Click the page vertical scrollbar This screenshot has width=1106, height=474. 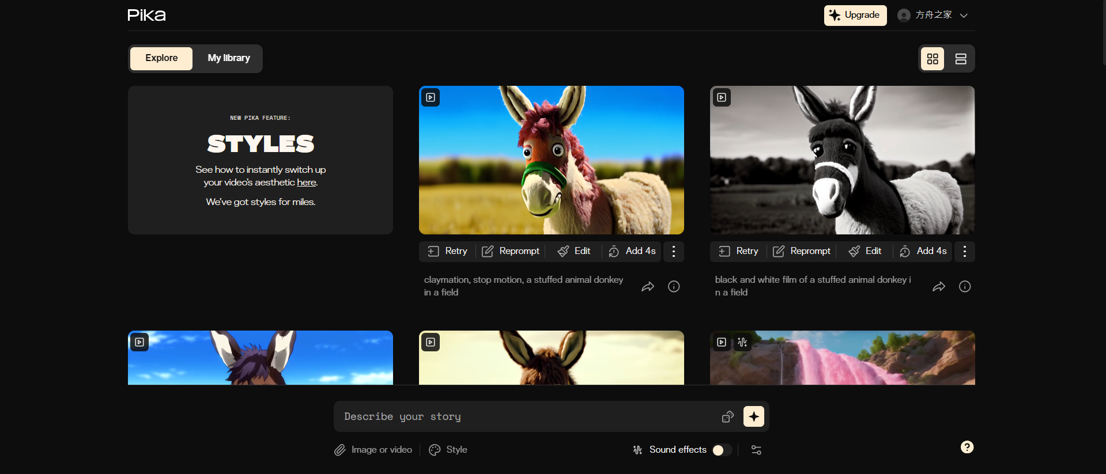(x=1103, y=35)
